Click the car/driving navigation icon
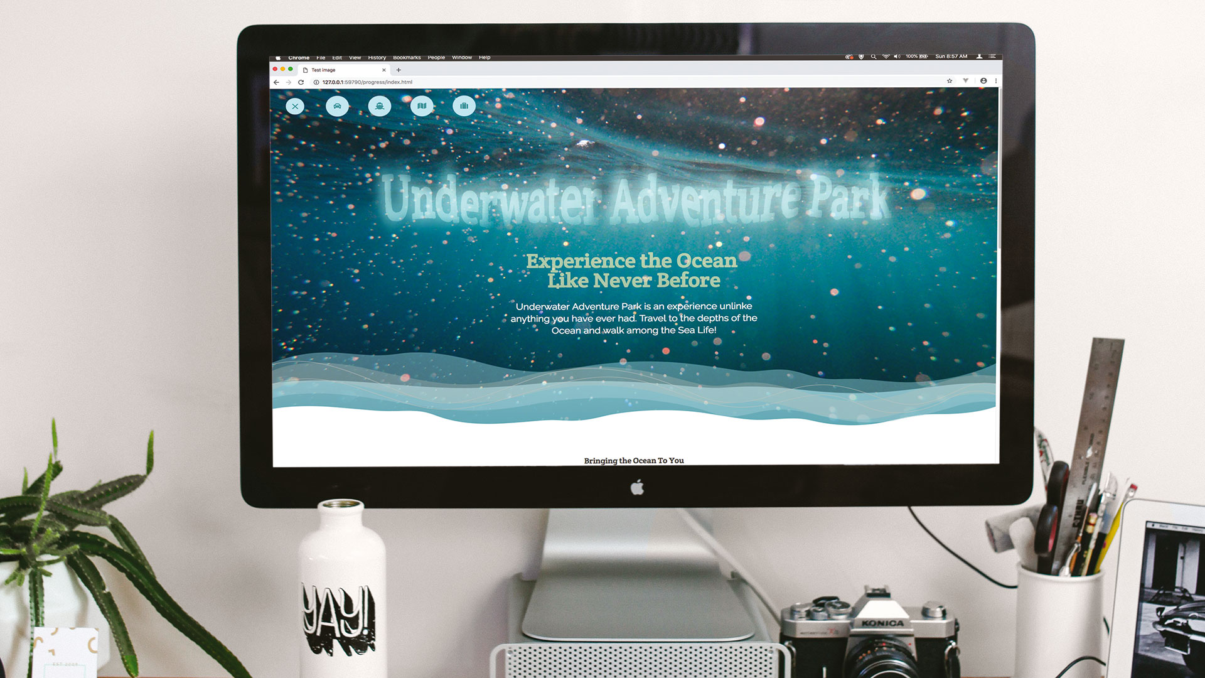This screenshot has width=1205, height=678. point(337,106)
